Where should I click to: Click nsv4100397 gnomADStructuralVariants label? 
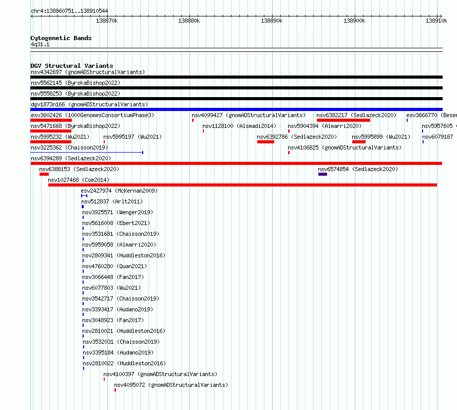(x=160, y=374)
